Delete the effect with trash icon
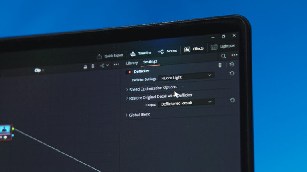The image size is (307, 172). pyautogui.click(x=220, y=66)
